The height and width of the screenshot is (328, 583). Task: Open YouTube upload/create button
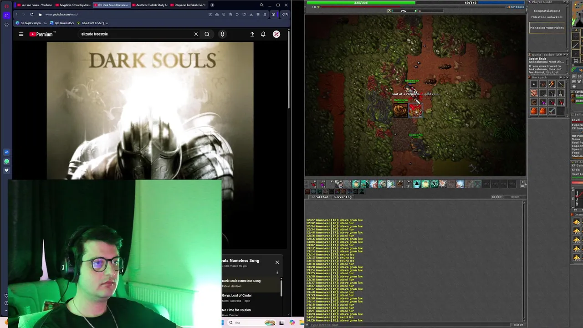[252, 34]
